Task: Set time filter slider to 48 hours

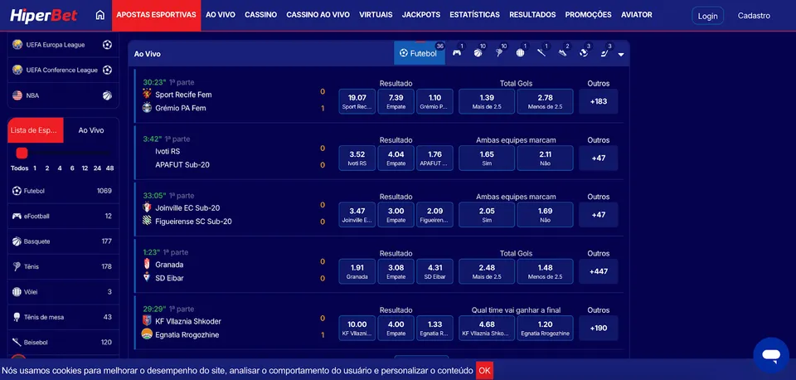Action: (x=109, y=168)
